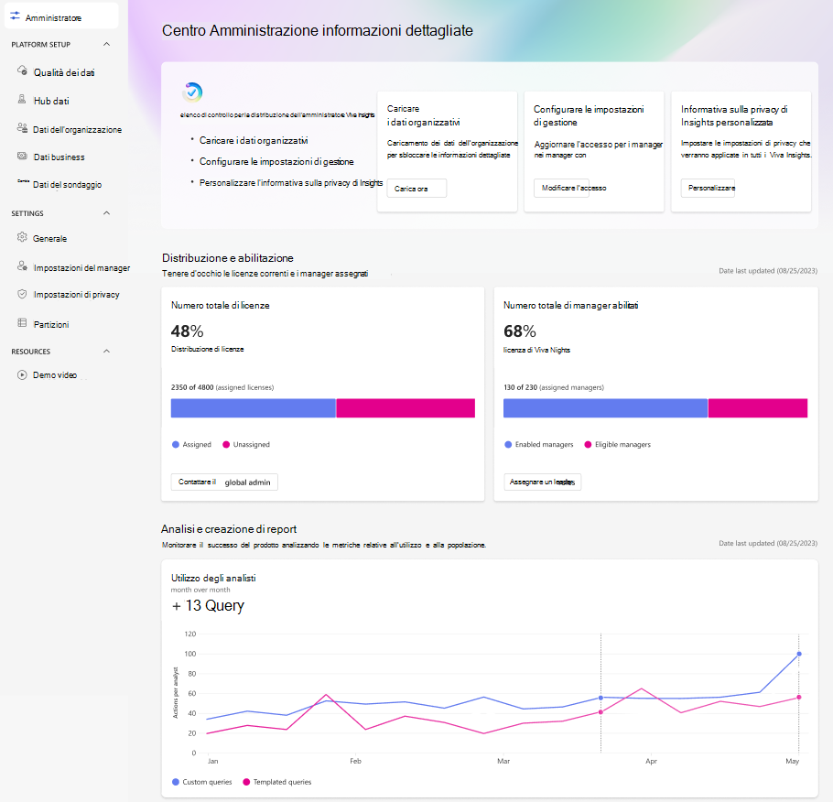This screenshot has width=833, height=802.
Task: Click the Hub dati icon
Action: point(22,100)
